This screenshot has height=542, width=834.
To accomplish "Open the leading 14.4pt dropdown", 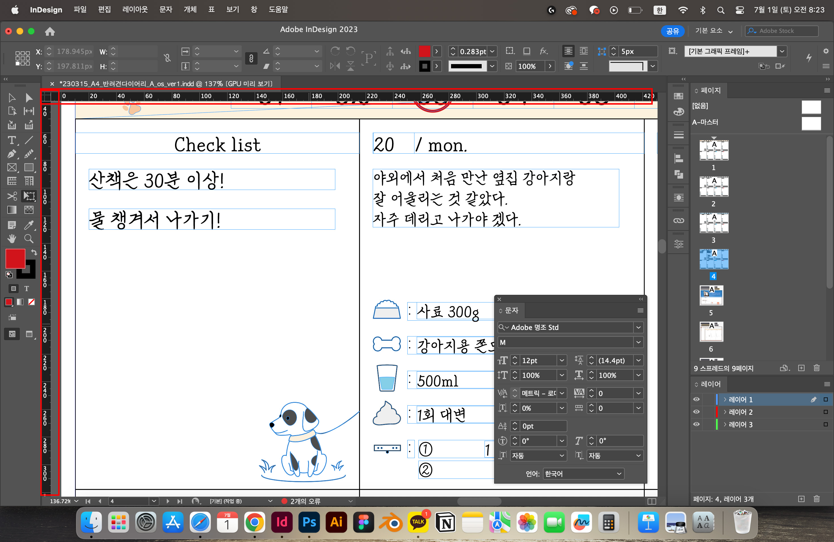I will (638, 360).
